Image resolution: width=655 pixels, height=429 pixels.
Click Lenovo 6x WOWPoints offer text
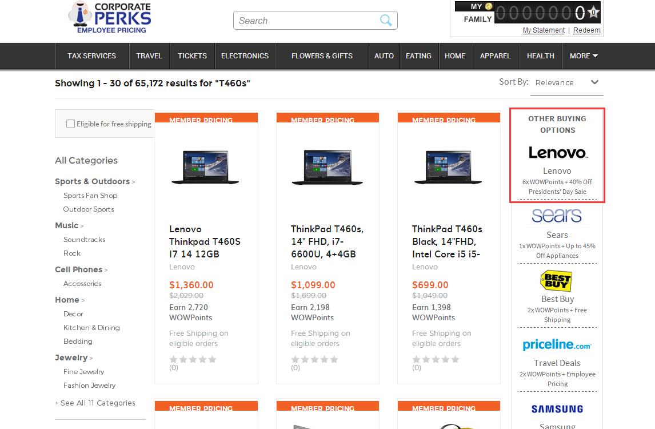tap(557, 187)
